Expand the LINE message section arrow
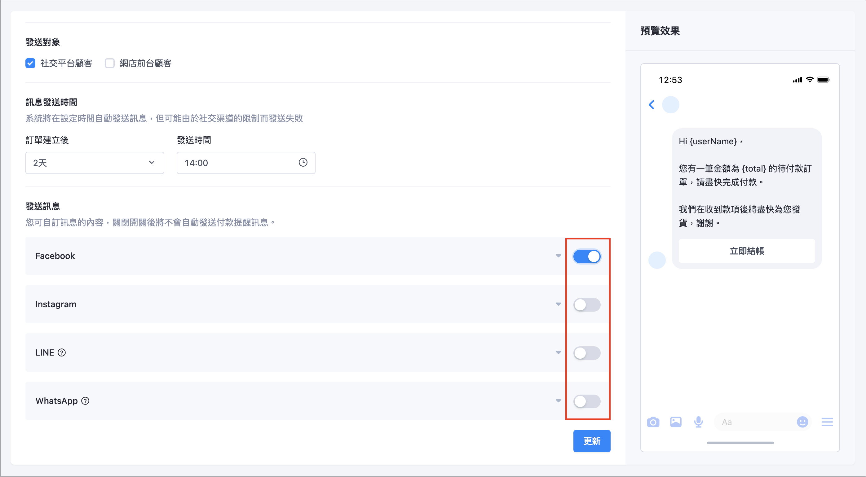Image resolution: width=866 pixels, height=477 pixels. pos(559,353)
